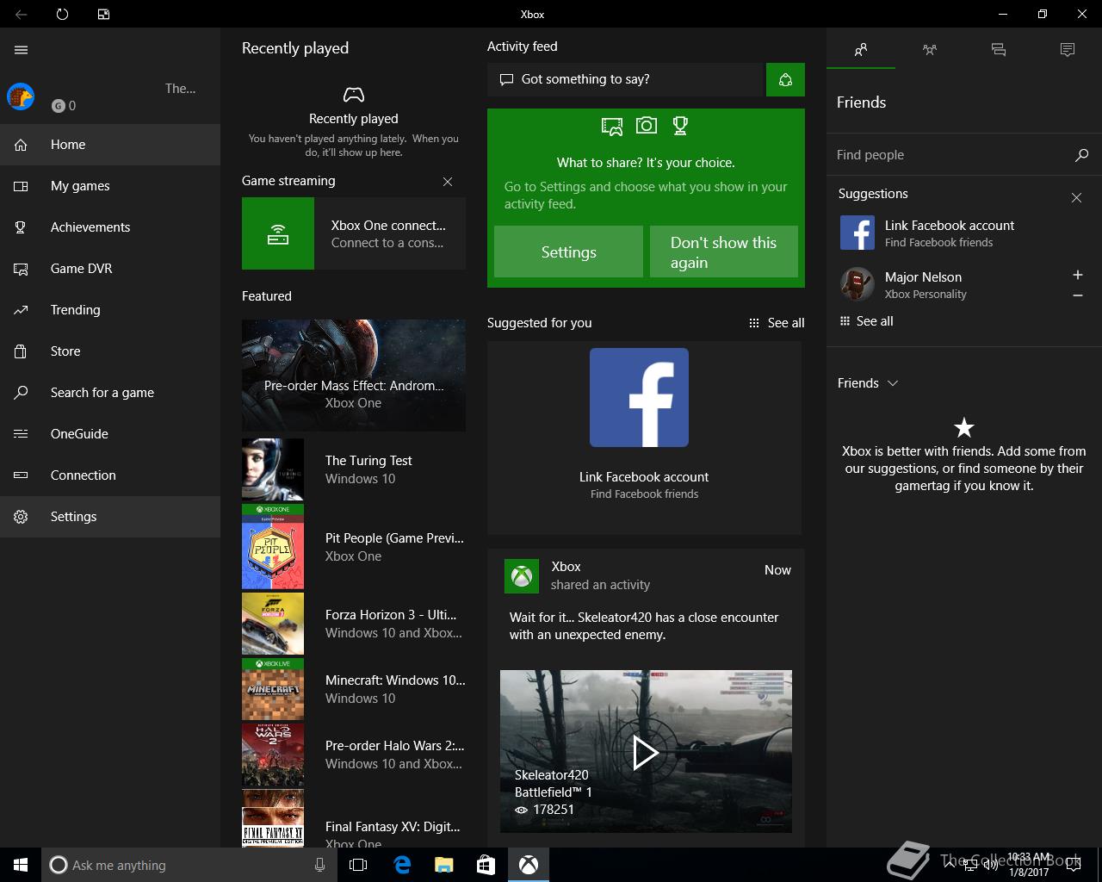Close the Suggestions section
Viewport: 1102px width, 882px height.
[x=1076, y=198]
